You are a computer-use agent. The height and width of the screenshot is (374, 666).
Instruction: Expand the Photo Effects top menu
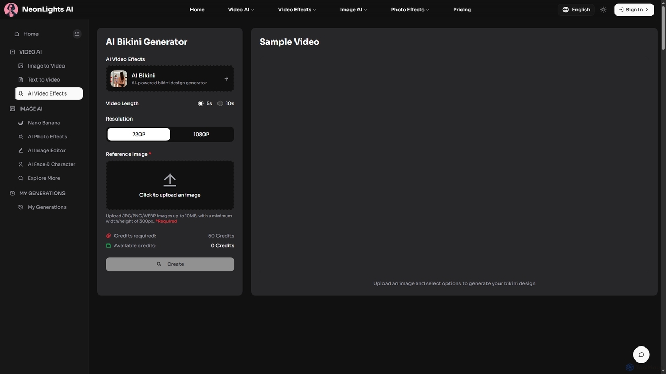coord(410,9)
